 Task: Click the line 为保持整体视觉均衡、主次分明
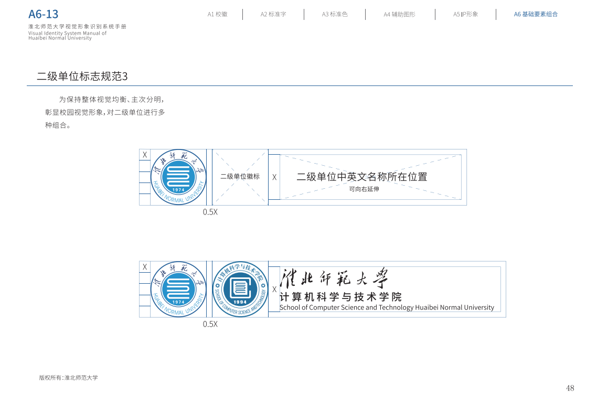pos(112,99)
